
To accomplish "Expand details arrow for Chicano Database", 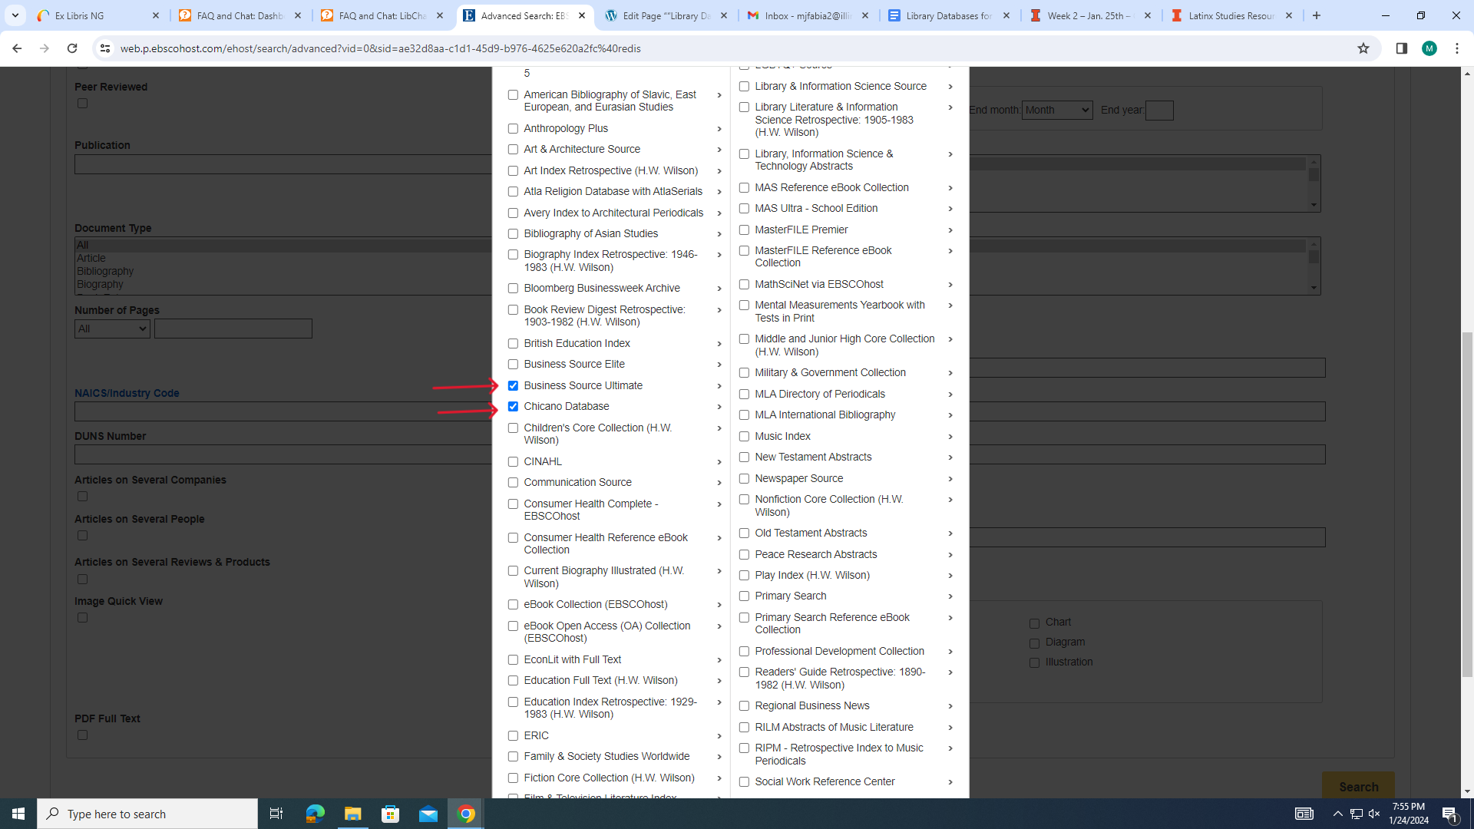I will (719, 407).
